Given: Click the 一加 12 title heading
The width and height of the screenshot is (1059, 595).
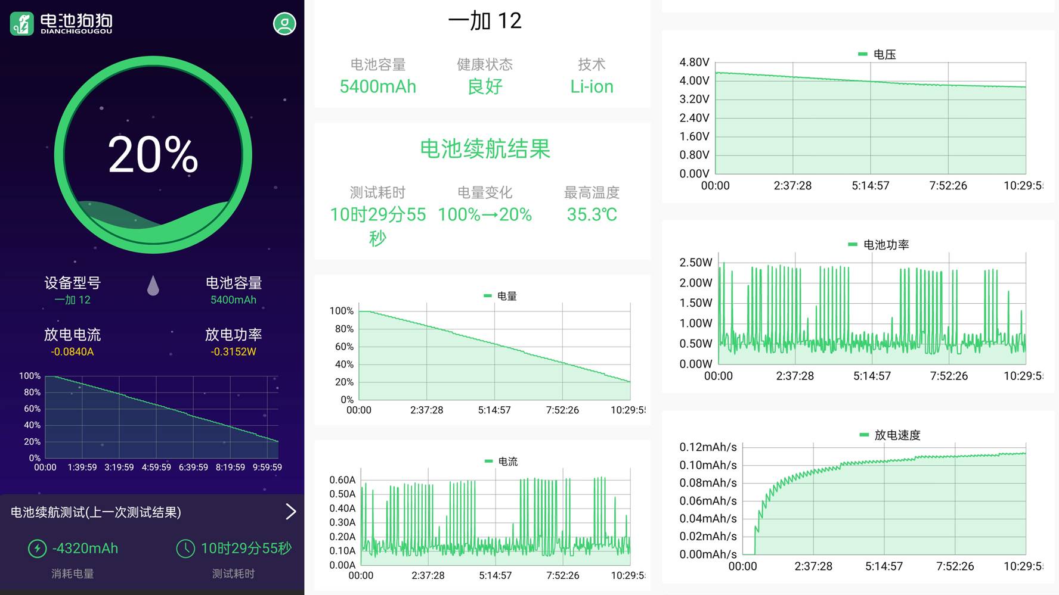Looking at the screenshot, I should [x=485, y=21].
